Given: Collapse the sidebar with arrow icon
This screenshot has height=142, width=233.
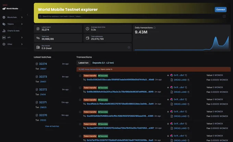Looking at the screenshot, I should click(27, 15).
